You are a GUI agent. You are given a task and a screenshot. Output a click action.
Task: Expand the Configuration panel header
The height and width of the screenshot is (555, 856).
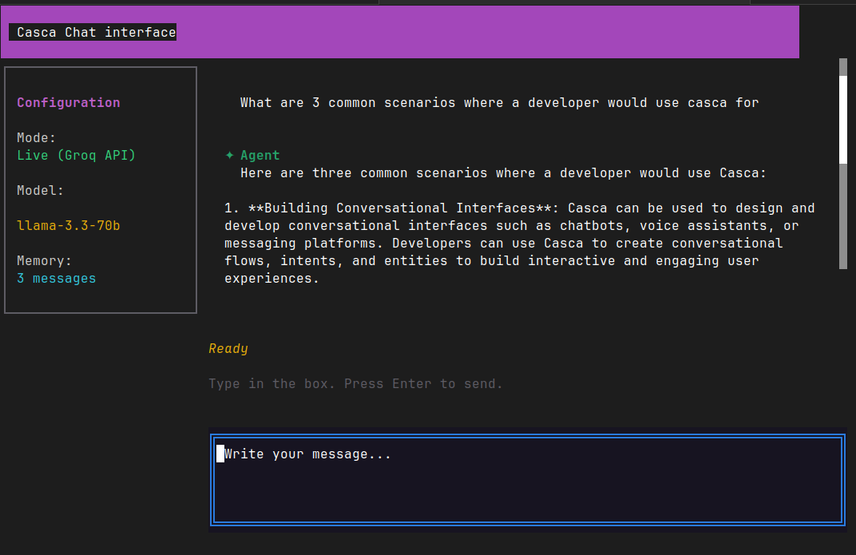68,102
